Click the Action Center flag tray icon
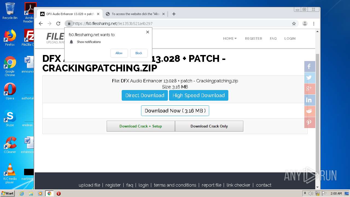 coord(324,193)
